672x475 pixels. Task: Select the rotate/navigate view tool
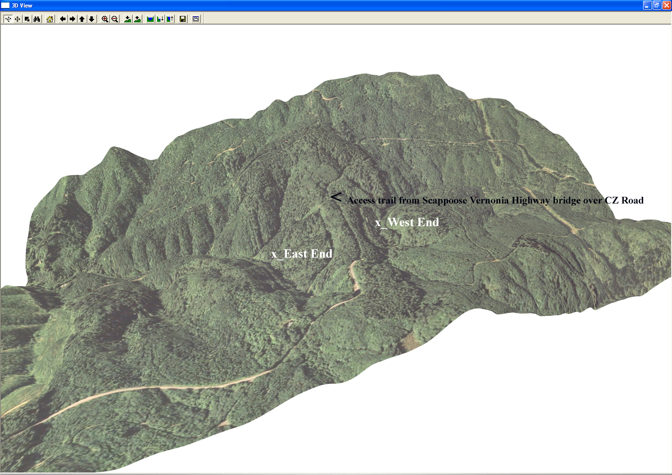(x=8, y=19)
